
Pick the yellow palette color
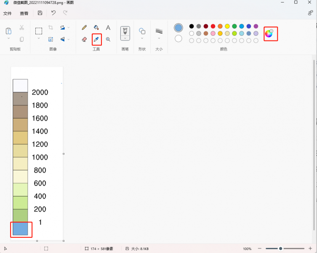(227, 26)
